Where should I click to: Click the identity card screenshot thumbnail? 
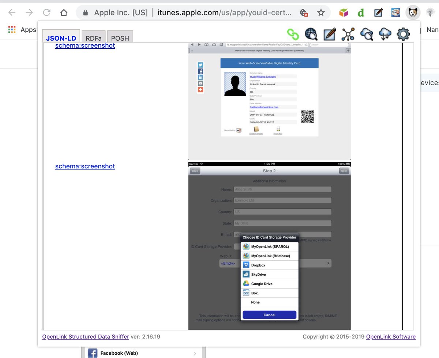coord(270,101)
